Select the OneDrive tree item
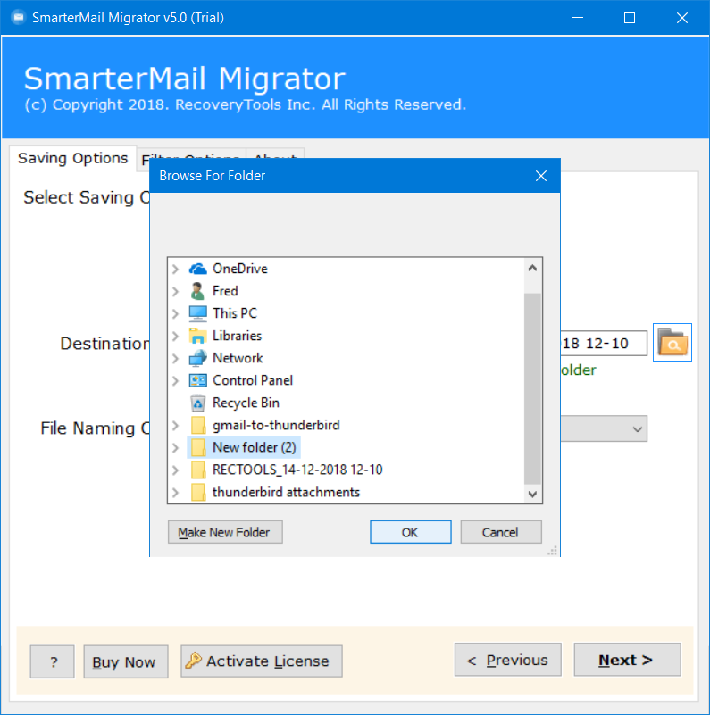Screen dimensions: 710x715 (240, 269)
